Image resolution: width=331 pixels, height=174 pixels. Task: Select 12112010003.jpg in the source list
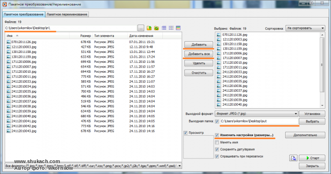coord(24,47)
